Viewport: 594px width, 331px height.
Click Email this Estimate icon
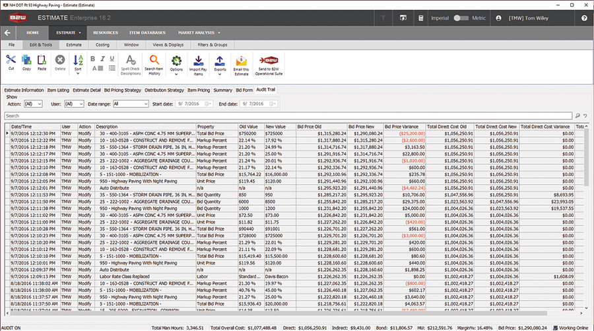tap(242, 65)
